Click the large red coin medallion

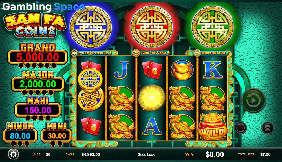pyautogui.click(x=151, y=27)
